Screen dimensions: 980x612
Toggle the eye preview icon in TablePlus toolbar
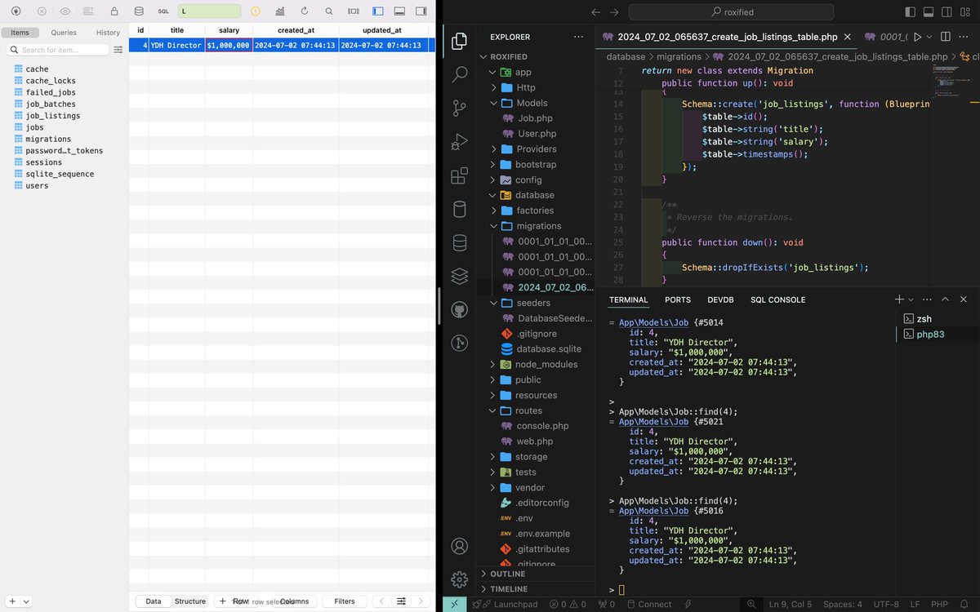click(x=65, y=11)
